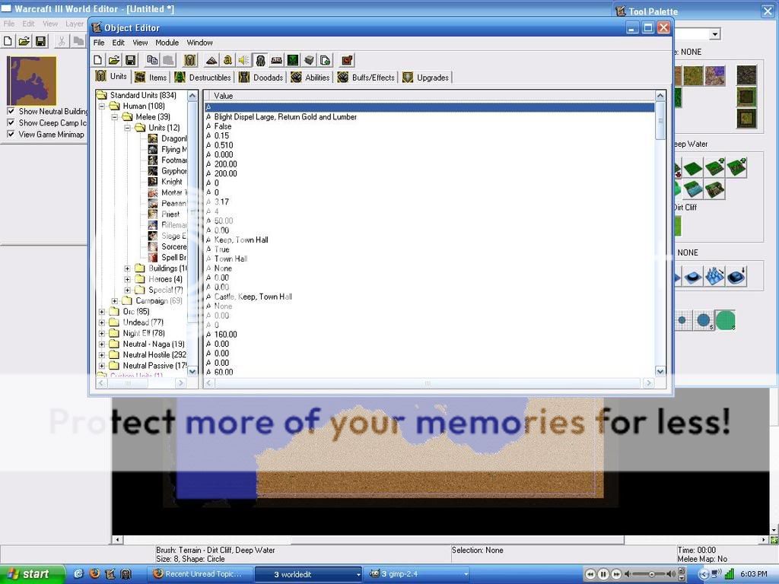
Task: Toggle Show Creep Camp Icons checkbox
Action: [x=11, y=122]
